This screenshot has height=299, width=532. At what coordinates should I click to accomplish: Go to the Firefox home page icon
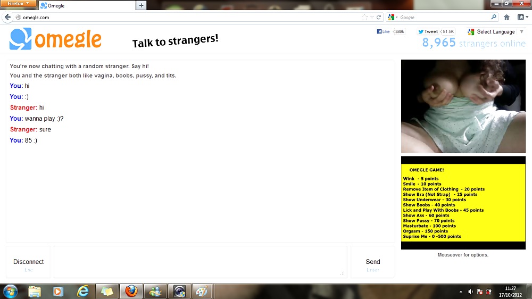click(506, 17)
